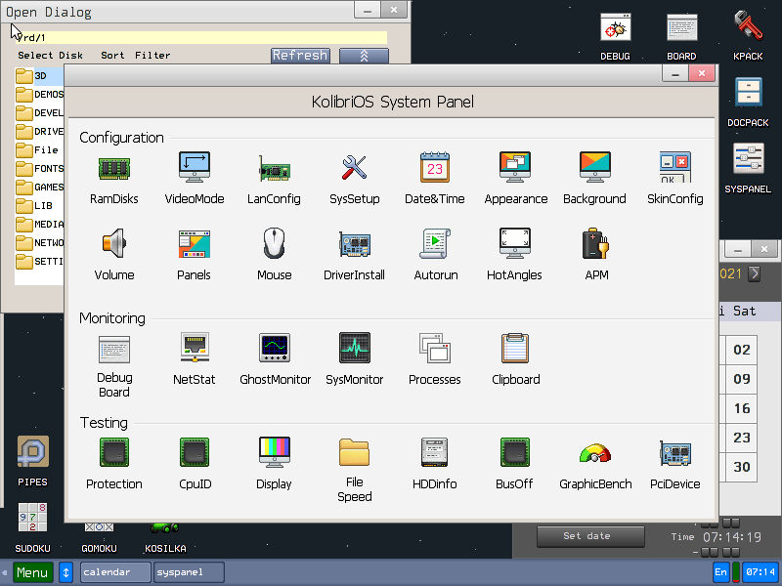Open APM battery icon

coord(595,243)
